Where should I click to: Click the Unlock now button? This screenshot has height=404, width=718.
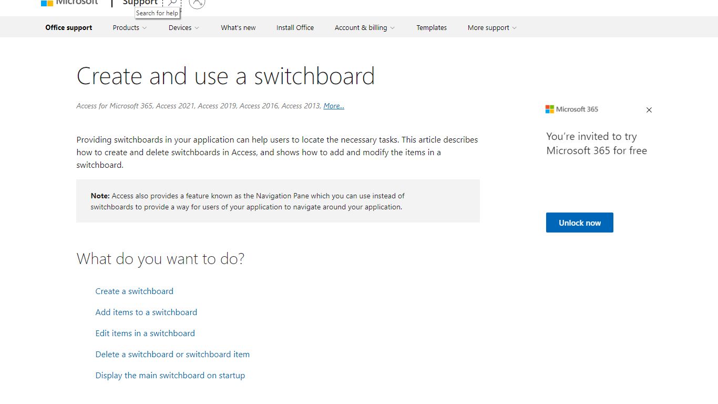(x=580, y=223)
